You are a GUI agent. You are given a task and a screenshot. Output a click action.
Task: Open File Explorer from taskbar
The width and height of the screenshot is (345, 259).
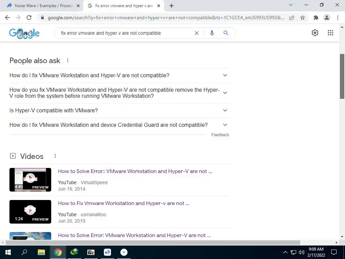coord(41,252)
